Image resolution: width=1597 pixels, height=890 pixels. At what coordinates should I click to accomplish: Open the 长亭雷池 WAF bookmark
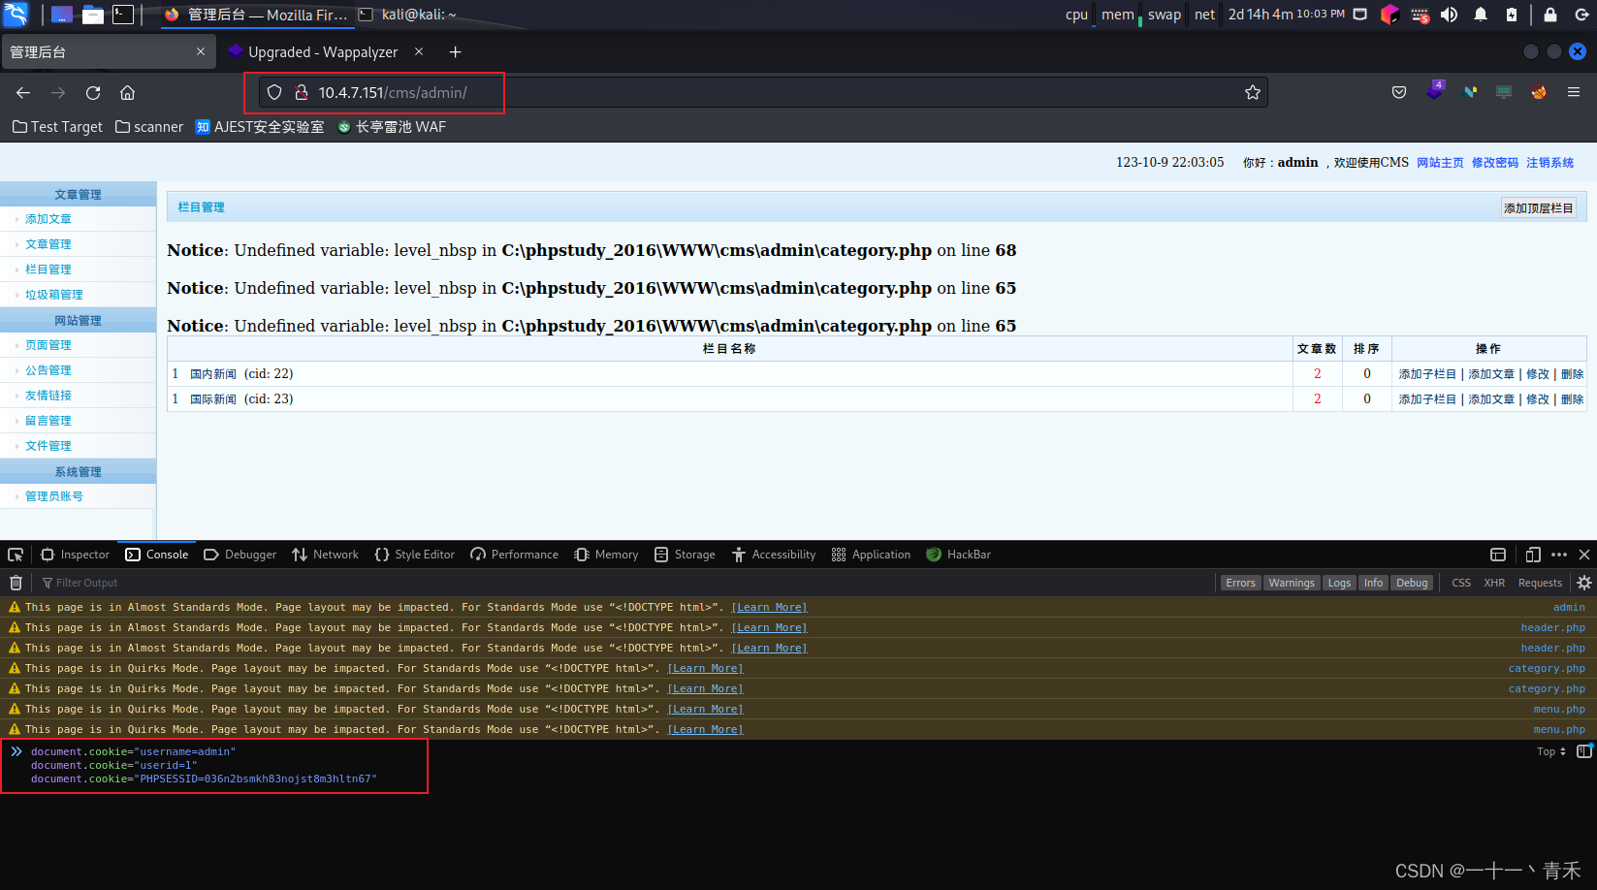392,127
